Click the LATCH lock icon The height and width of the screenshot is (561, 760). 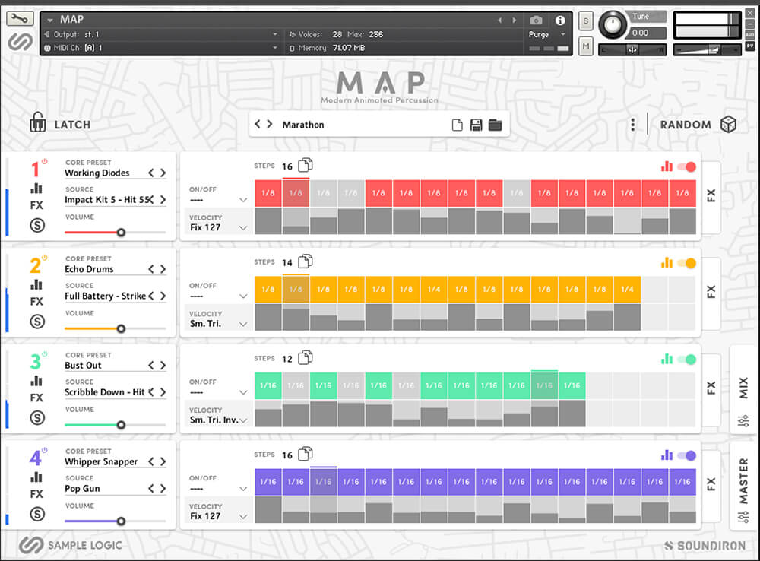click(38, 123)
